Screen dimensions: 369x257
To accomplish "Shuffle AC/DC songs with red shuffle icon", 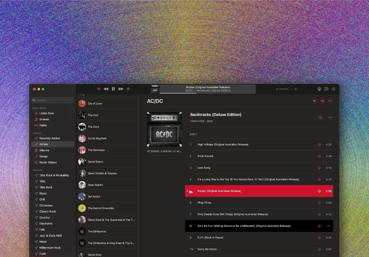I will click(x=322, y=101).
